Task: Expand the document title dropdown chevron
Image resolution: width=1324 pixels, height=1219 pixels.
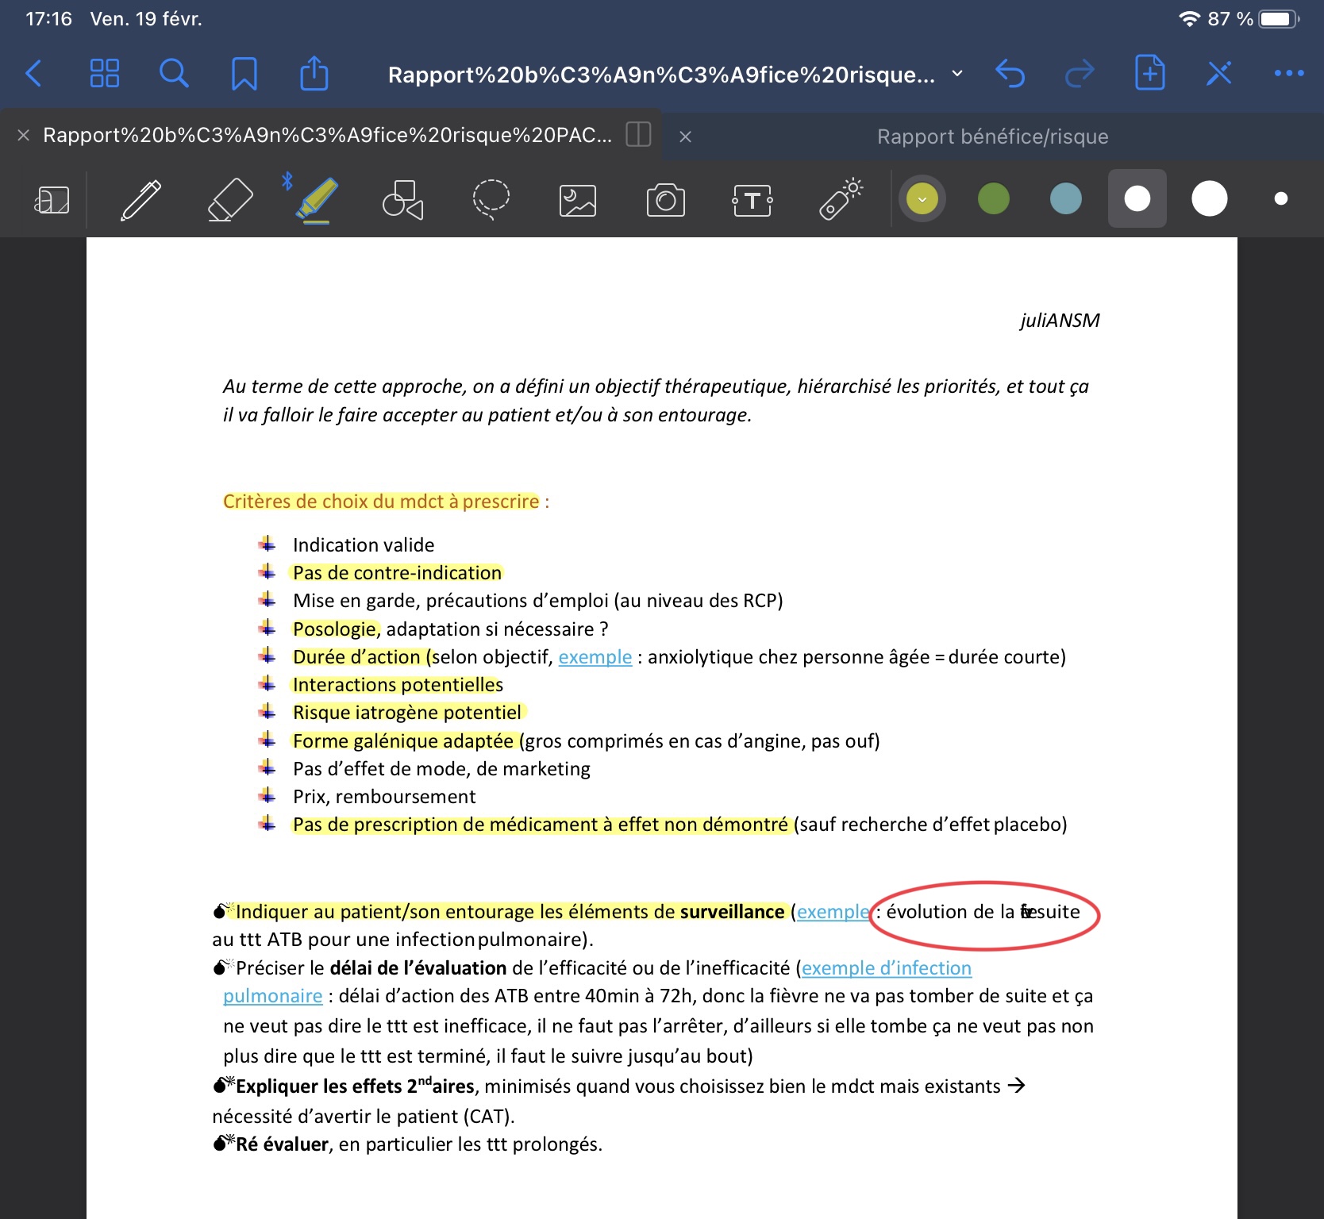Action: tap(957, 74)
